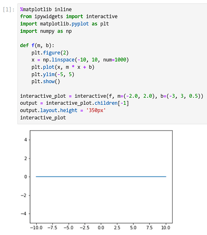Screen dimensions: 207x235
Task: Click the 0.0 x-axis tick label
Action: tap(101, 227)
